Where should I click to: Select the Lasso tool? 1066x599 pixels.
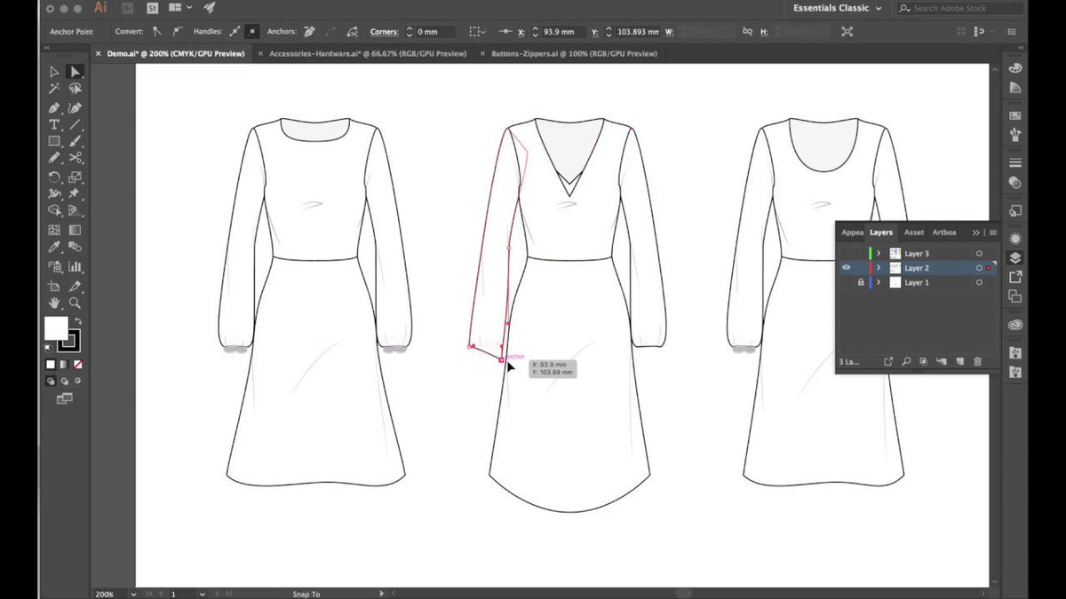click(x=76, y=89)
